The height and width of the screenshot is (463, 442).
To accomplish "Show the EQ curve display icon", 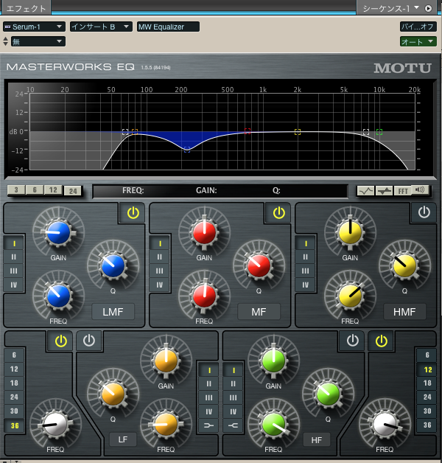I will point(365,191).
